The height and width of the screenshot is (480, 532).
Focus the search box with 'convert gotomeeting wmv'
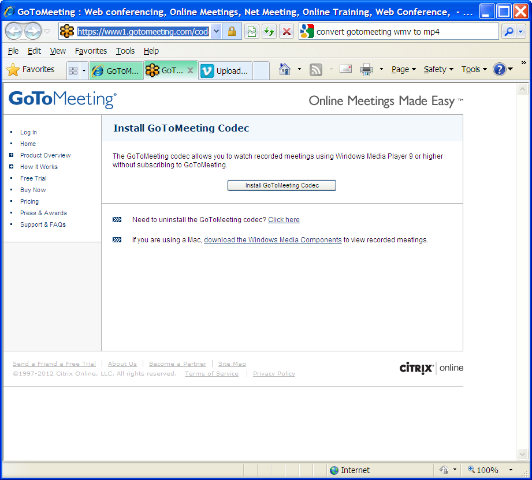407,32
